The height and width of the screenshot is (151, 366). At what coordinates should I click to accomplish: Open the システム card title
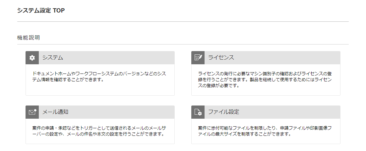click(x=53, y=58)
